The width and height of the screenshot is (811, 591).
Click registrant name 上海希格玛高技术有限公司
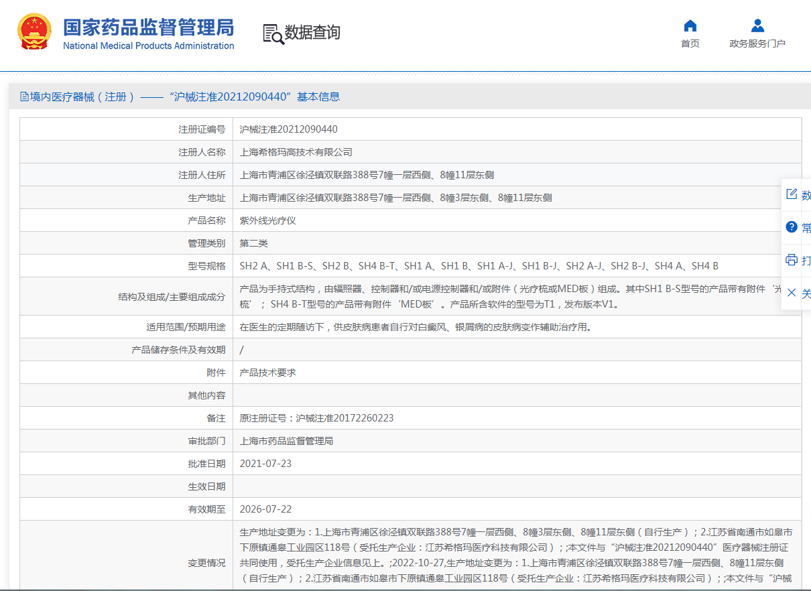click(296, 152)
